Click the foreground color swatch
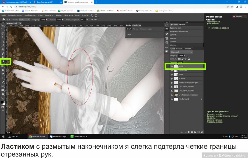Viewport: 248px width, 158px height. pos(2,102)
